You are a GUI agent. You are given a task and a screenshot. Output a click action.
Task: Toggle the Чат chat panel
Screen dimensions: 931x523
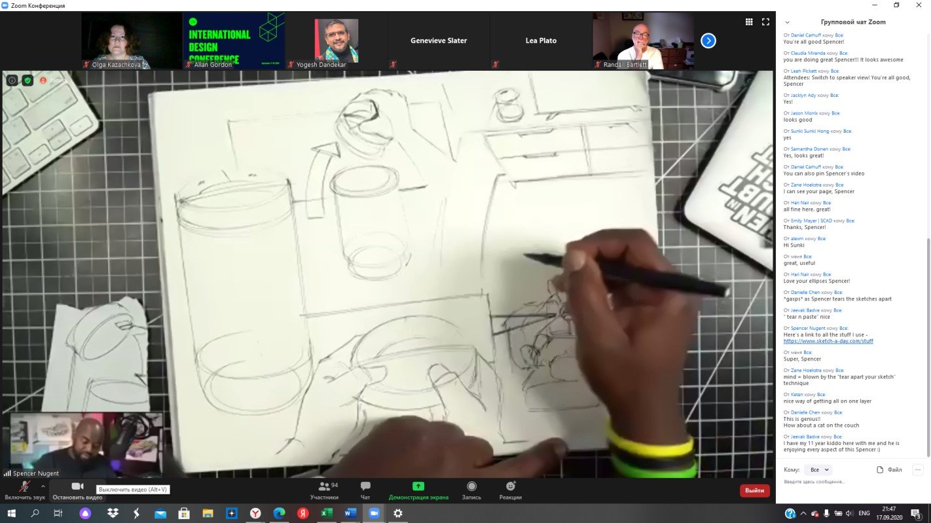coord(365,490)
